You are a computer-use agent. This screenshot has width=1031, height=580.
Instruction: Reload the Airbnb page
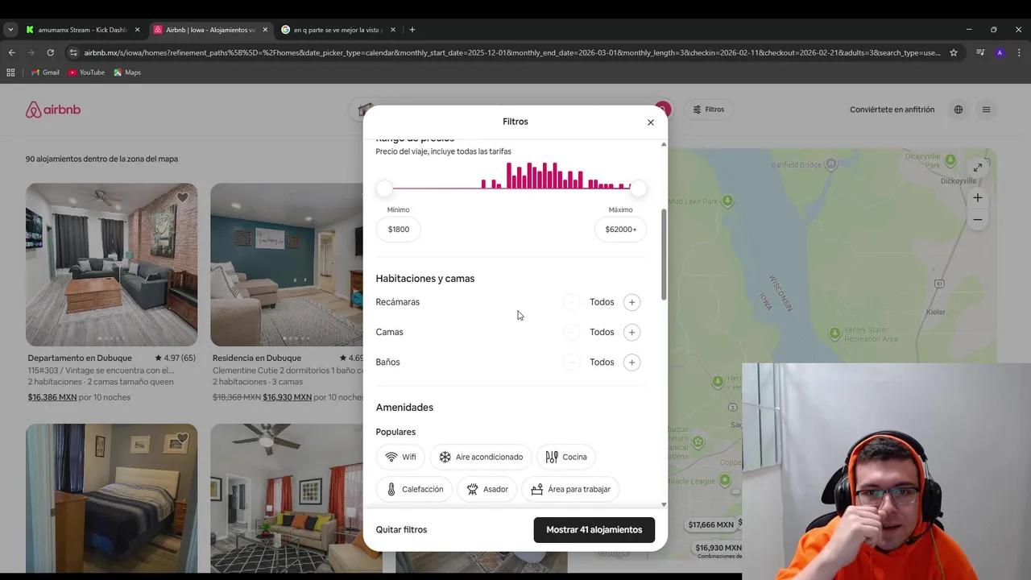click(50, 52)
